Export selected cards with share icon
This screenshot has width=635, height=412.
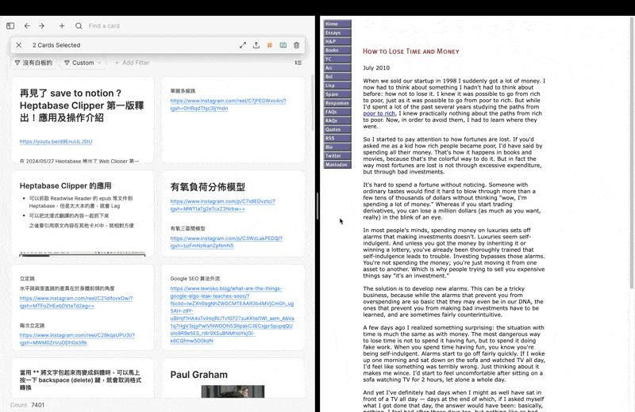256,45
